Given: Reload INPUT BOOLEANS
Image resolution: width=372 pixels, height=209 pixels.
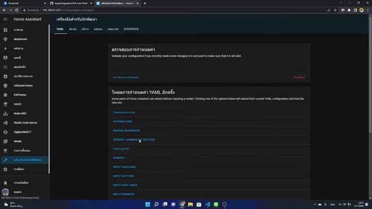Looking at the screenshot, I should click(124, 167).
